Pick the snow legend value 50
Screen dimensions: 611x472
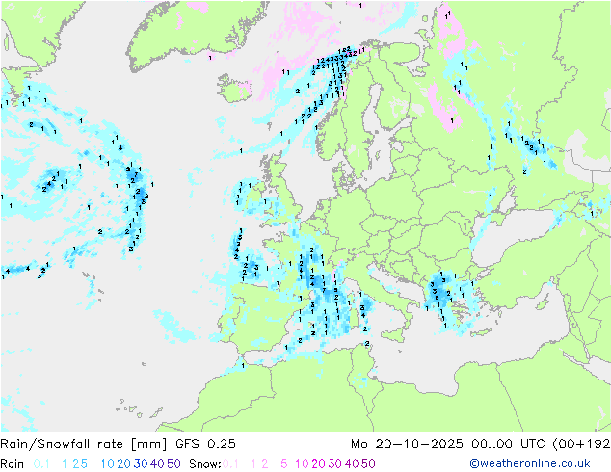click(x=368, y=464)
